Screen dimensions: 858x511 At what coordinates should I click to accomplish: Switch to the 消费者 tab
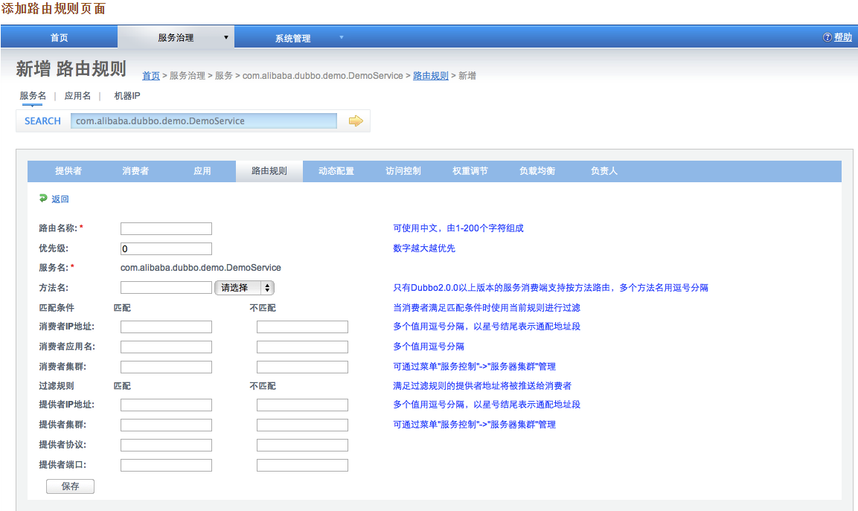[135, 171]
